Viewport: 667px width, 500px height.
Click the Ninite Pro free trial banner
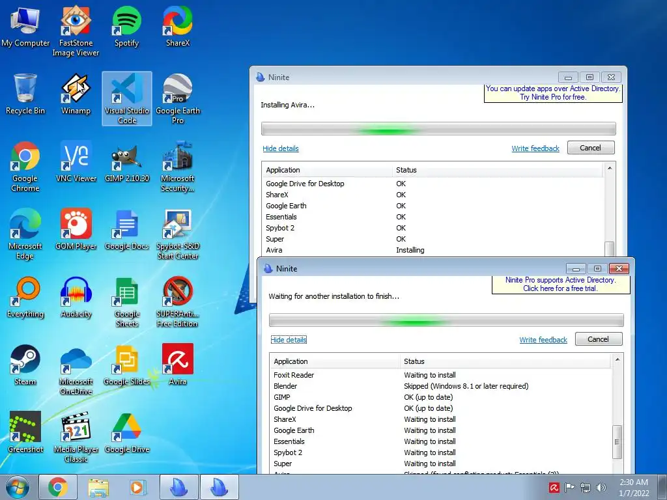561,285
